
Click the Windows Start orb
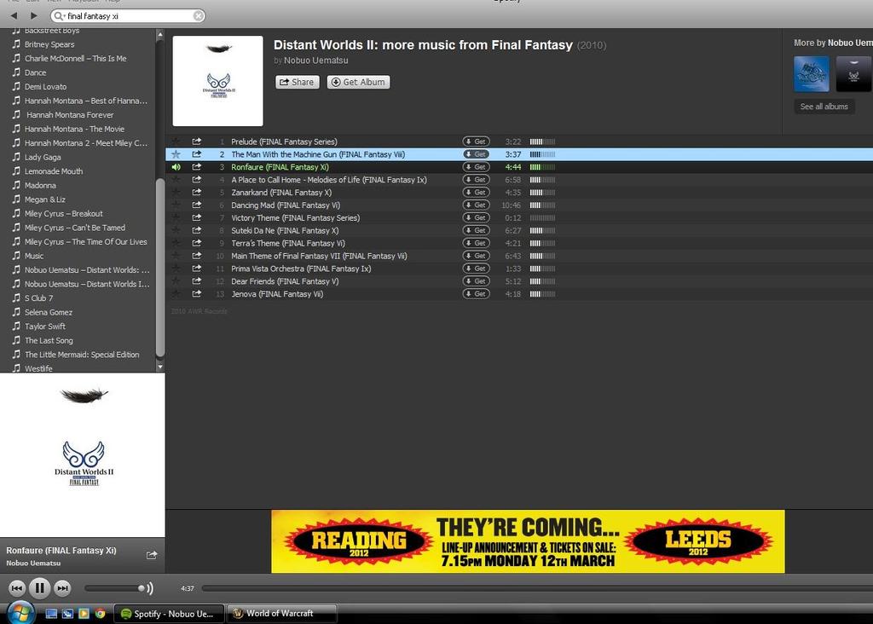tap(20, 612)
